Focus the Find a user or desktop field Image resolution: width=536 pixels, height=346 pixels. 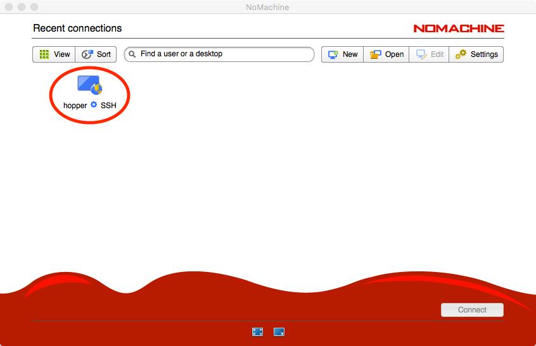(x=219, y=54)
